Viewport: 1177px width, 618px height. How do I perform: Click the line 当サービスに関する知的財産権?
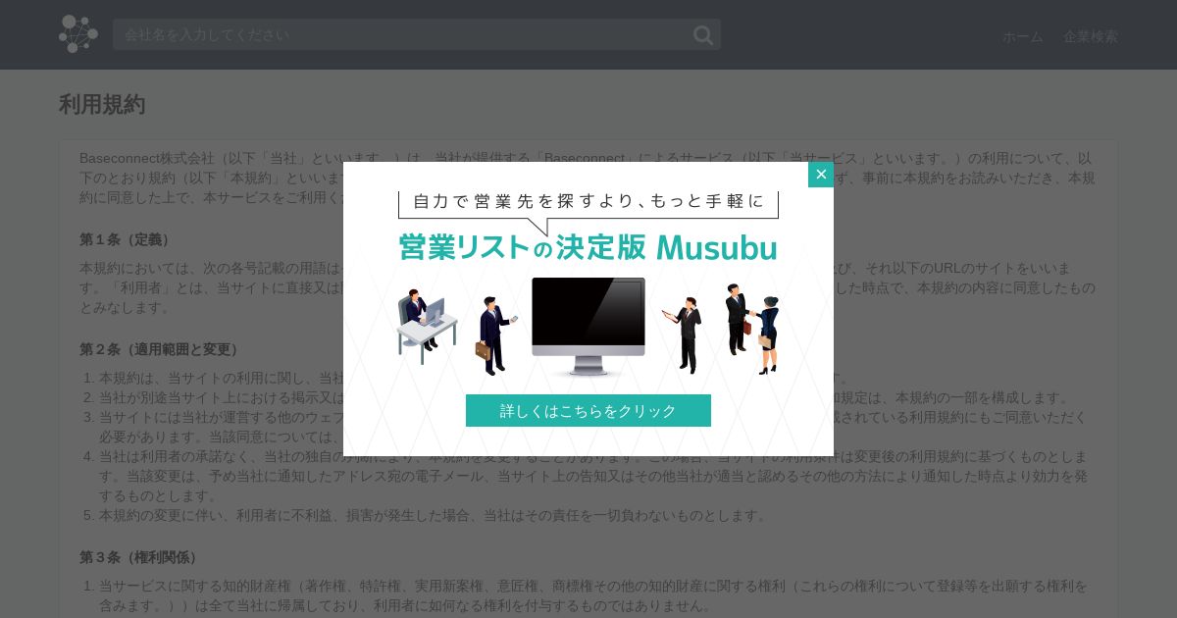(x=592, y=595)
